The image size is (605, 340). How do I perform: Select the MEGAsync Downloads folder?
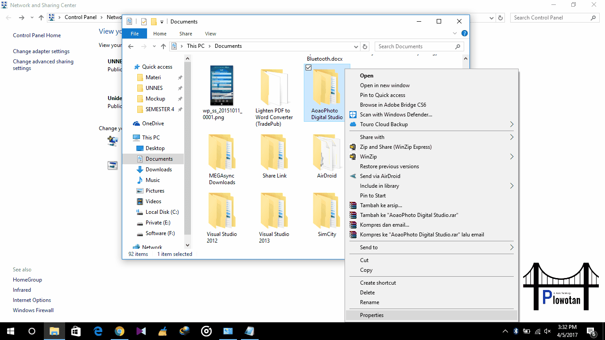tap(222, 160)
